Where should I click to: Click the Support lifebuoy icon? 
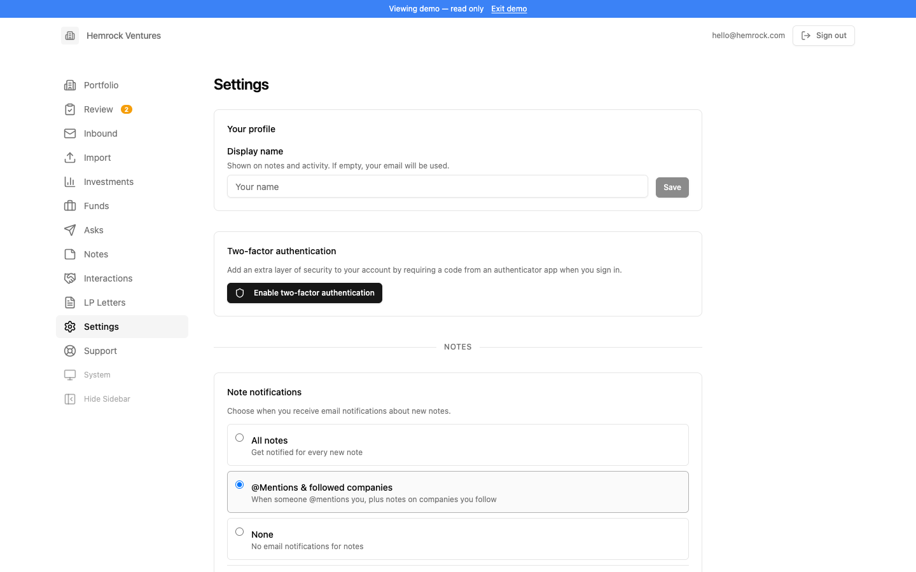pyautogui.click(x=70, y=351)
